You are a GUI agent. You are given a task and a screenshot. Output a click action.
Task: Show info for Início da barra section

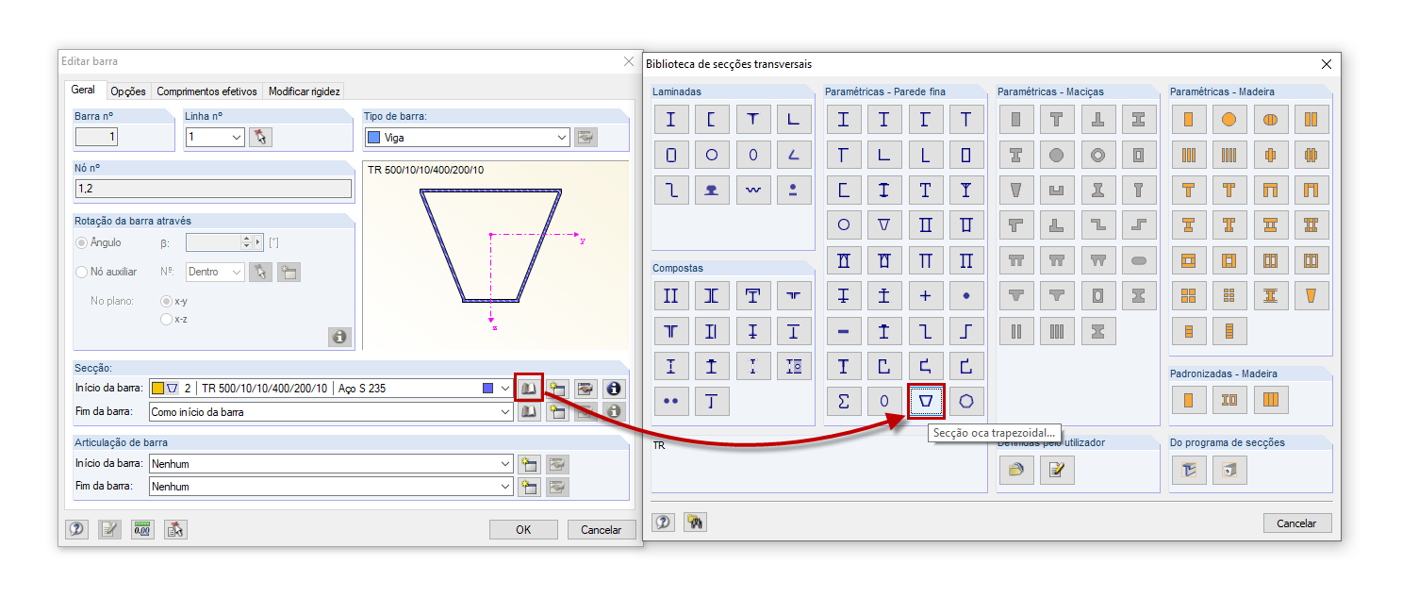coord(615,388)
